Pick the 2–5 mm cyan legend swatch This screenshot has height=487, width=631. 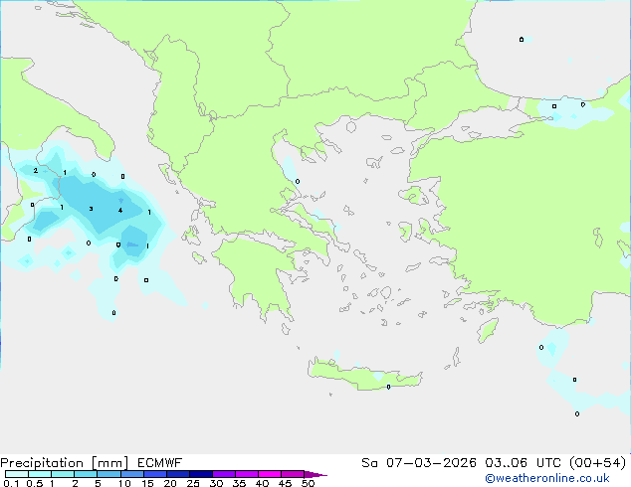[86, 474]
